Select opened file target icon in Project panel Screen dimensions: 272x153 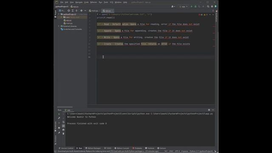[x=69, y=11]
